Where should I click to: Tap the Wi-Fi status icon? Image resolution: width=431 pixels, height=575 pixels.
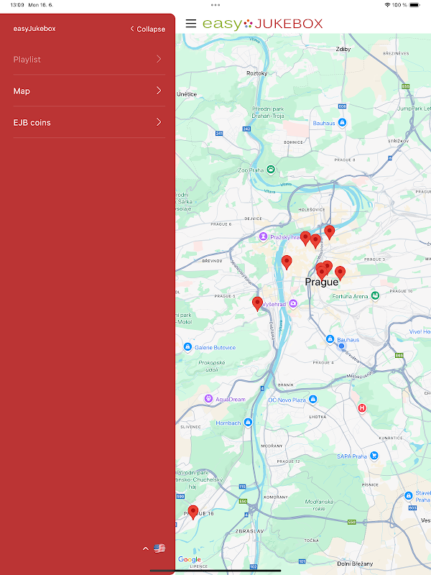(387, 5)
